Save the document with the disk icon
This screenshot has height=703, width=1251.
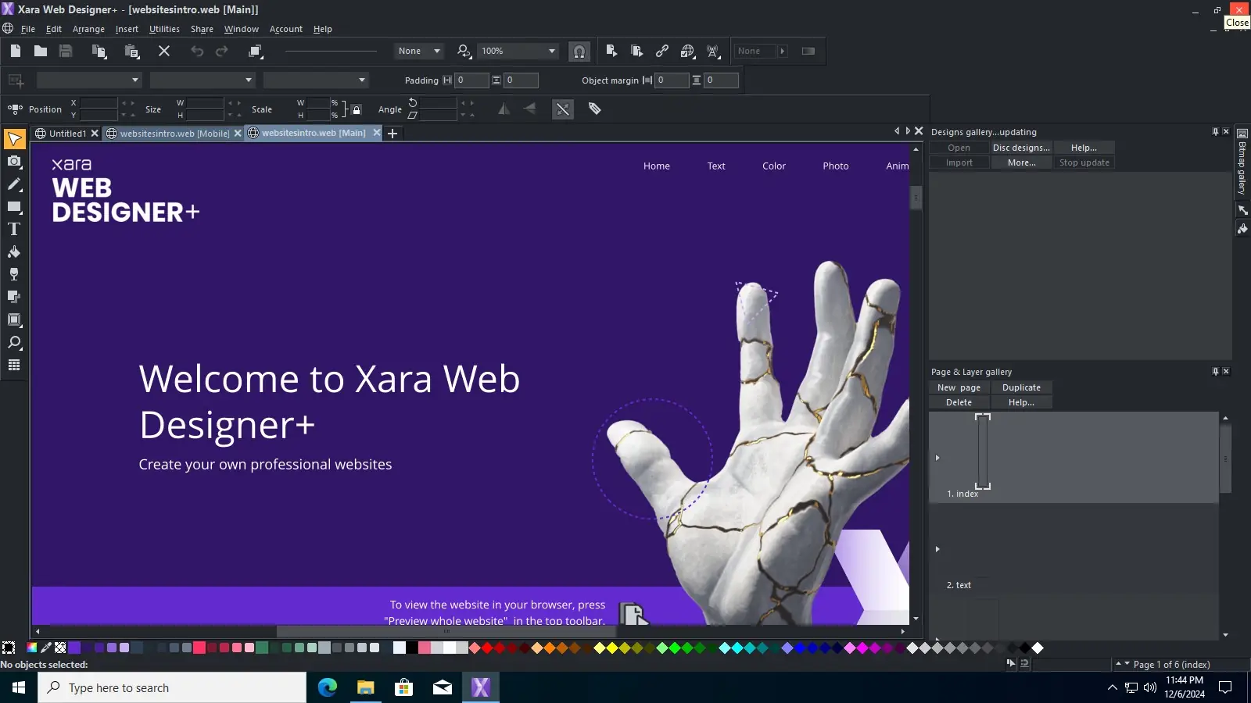click(x=66, y=51)
